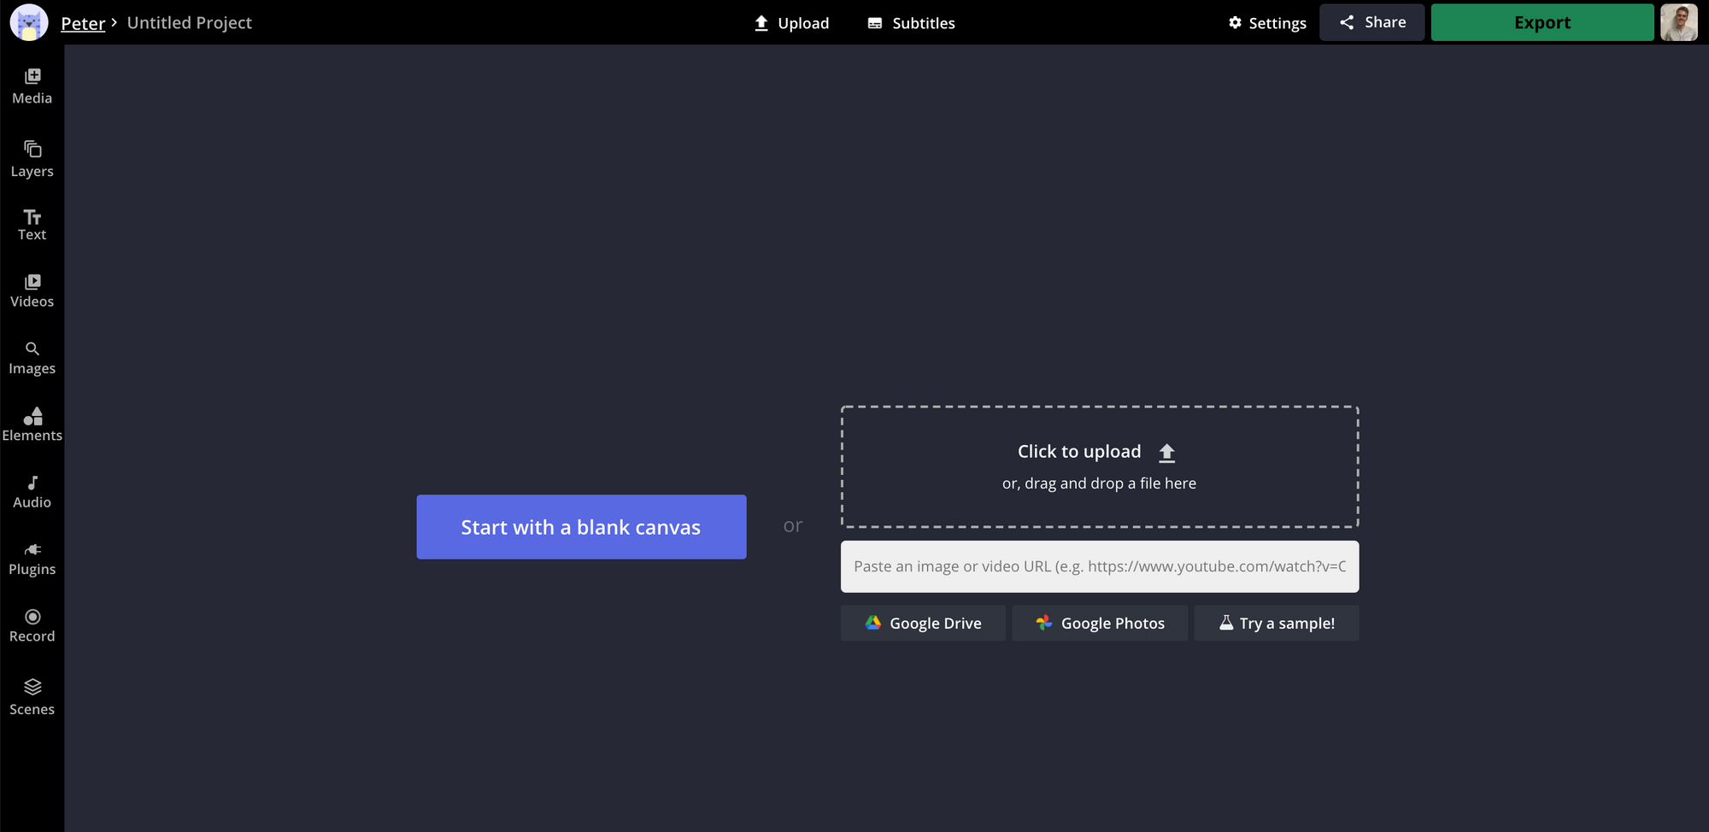The width and height of the screenshot is (1709, 832).
Task: Open the Subtitles editor
Action: pyautogui.click(x=911, y=23)
